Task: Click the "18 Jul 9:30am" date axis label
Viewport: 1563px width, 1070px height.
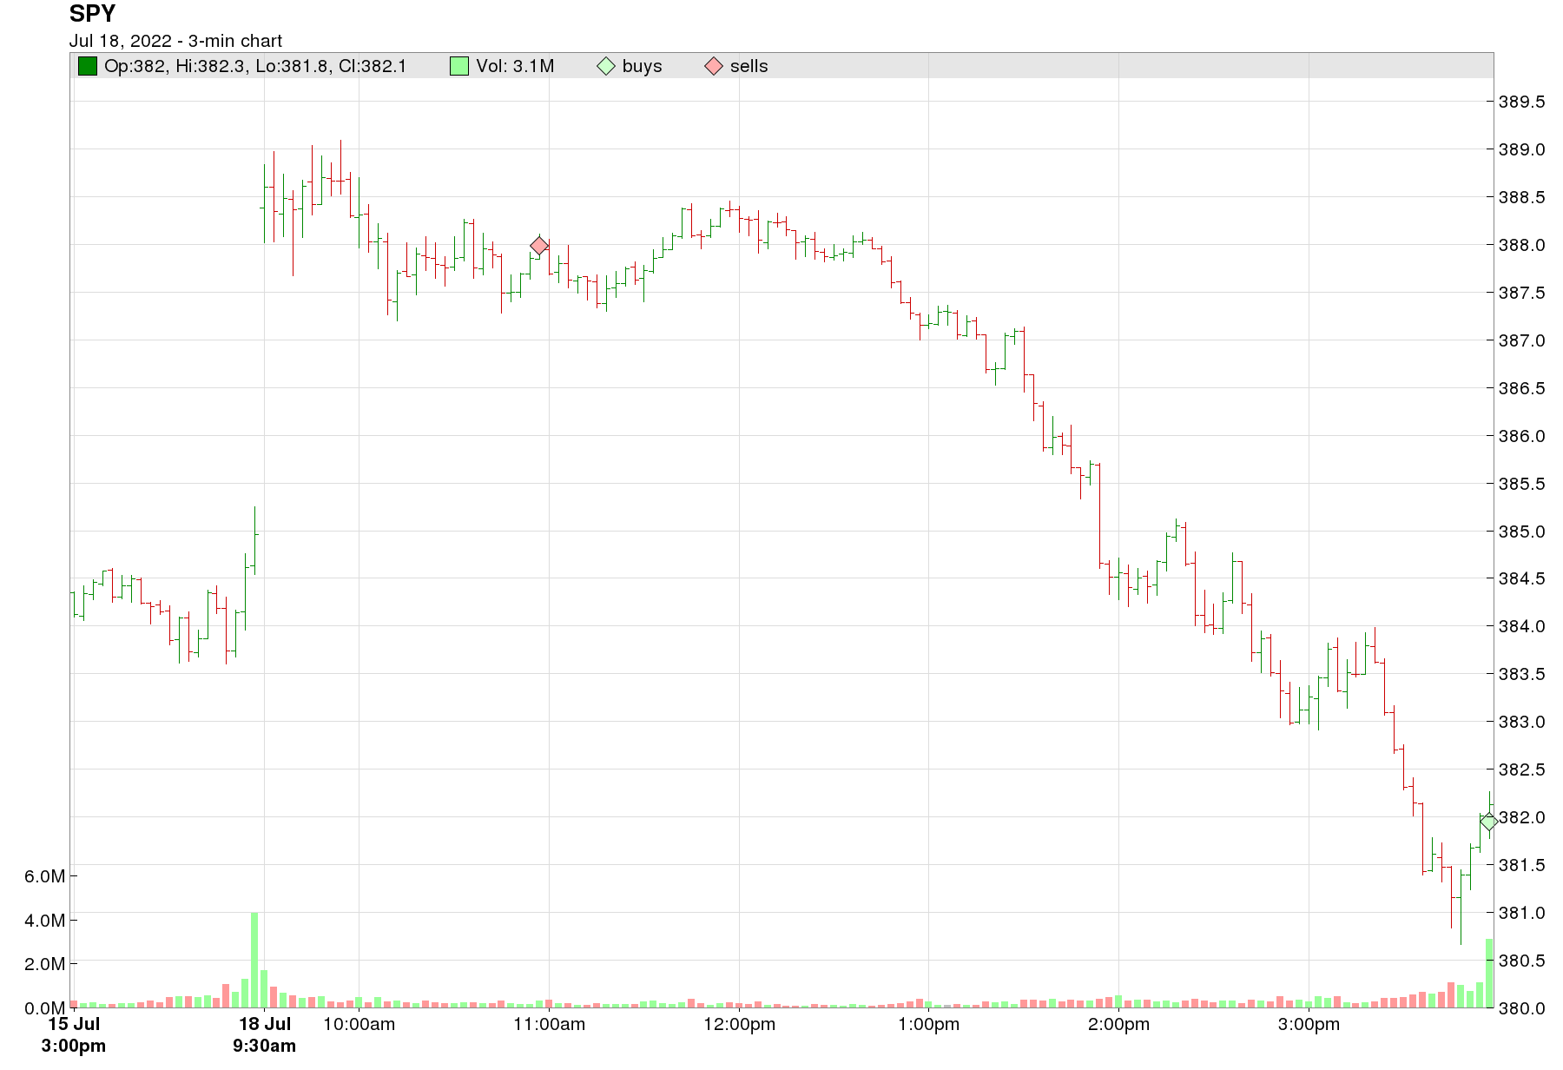Action: [264, 1034]
